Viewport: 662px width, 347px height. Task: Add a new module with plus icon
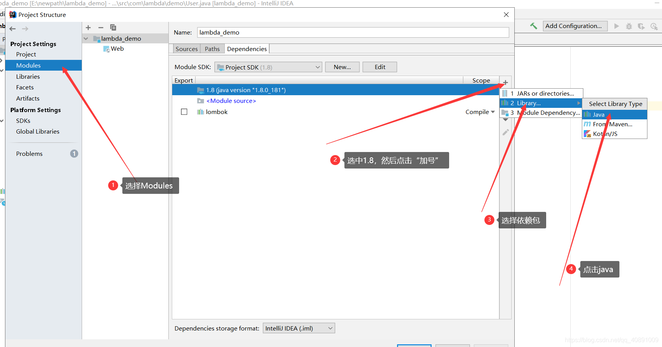[88, 28]
